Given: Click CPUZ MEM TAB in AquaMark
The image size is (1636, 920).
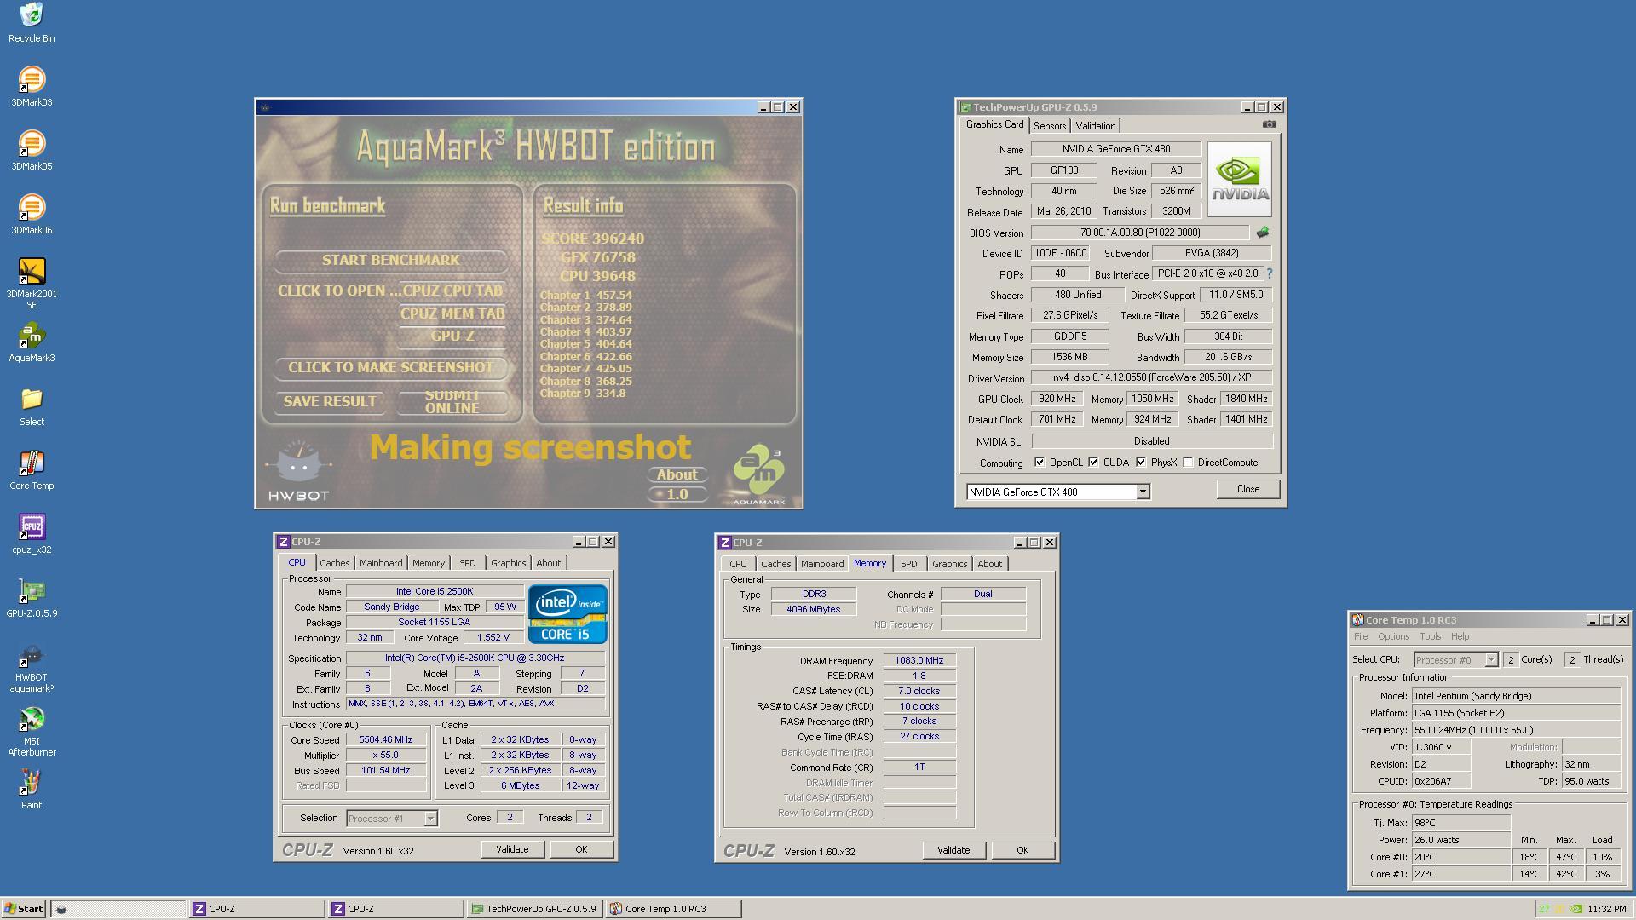Looking at the screenshot, I should coord(452,313).
